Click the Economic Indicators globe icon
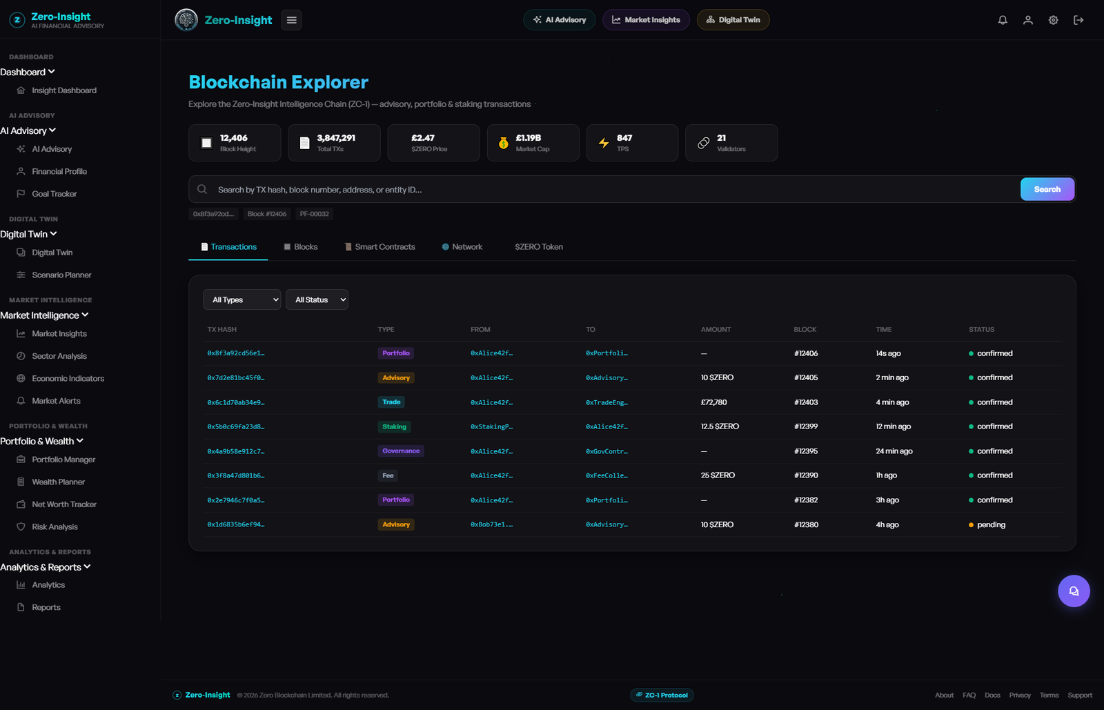 (21, 378)
